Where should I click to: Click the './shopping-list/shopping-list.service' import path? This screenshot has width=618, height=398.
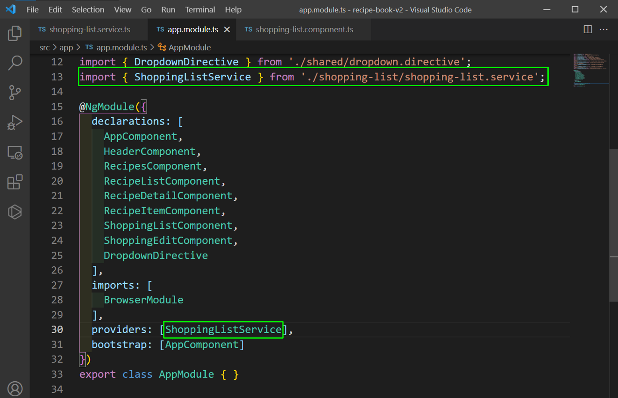click(x=420, y=77)
